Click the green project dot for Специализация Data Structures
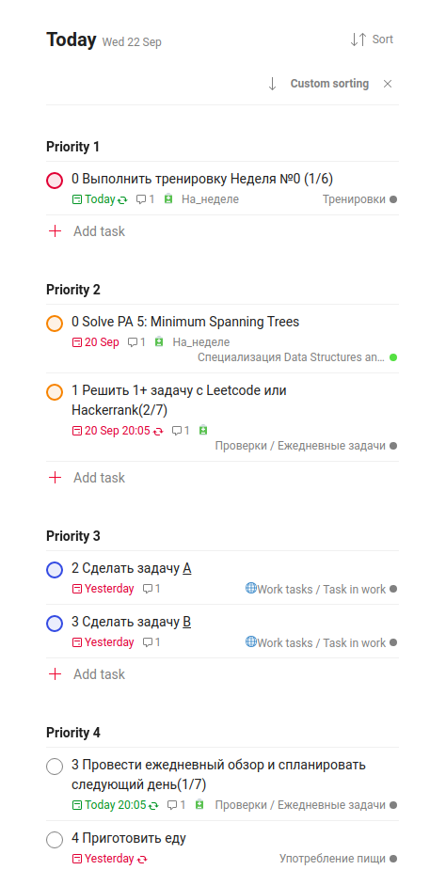The width and height of the screenshot is (446, 870). click(x=393, y=358)
